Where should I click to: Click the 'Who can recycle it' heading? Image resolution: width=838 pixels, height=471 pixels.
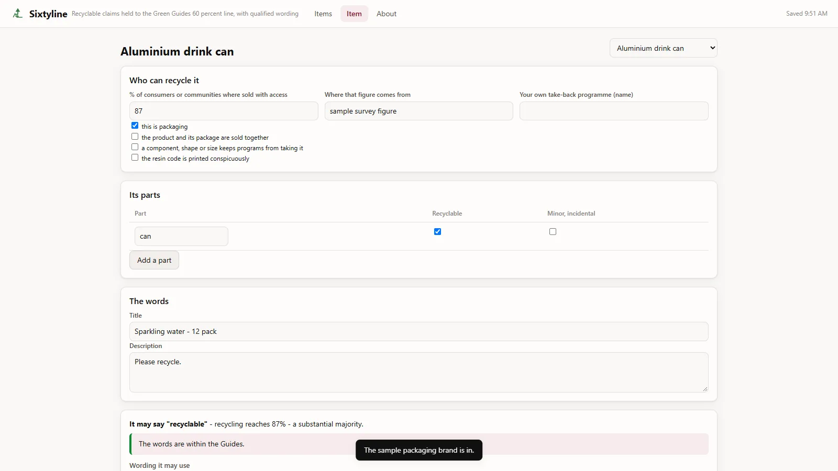164,80
